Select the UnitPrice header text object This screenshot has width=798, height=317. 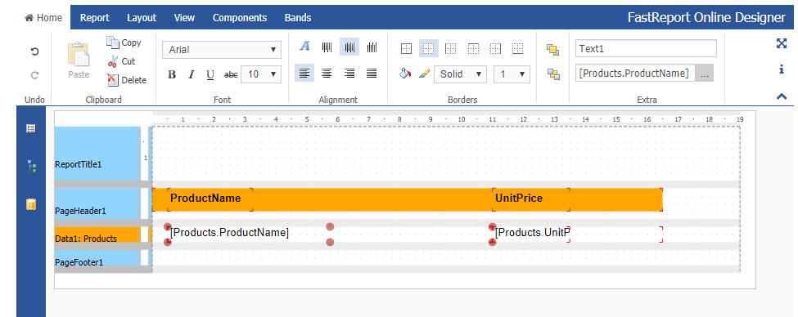[x=531, y=199]
